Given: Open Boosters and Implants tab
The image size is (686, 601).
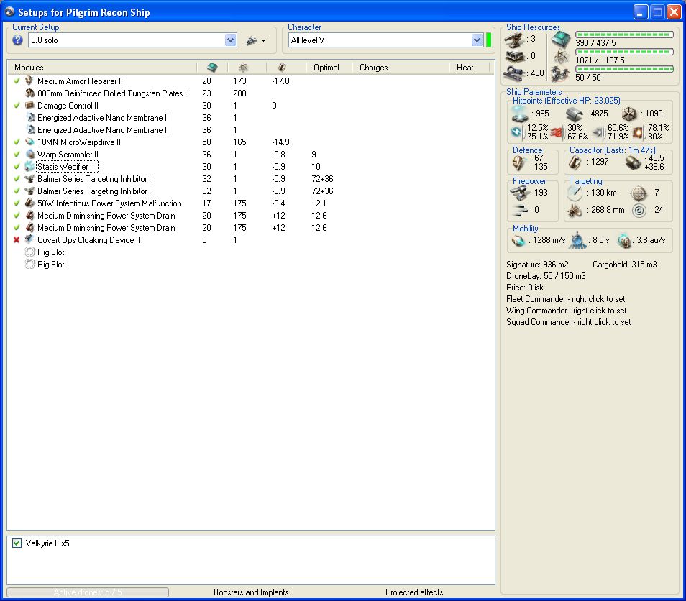Looking at the screenshot, I should (251, 592).
